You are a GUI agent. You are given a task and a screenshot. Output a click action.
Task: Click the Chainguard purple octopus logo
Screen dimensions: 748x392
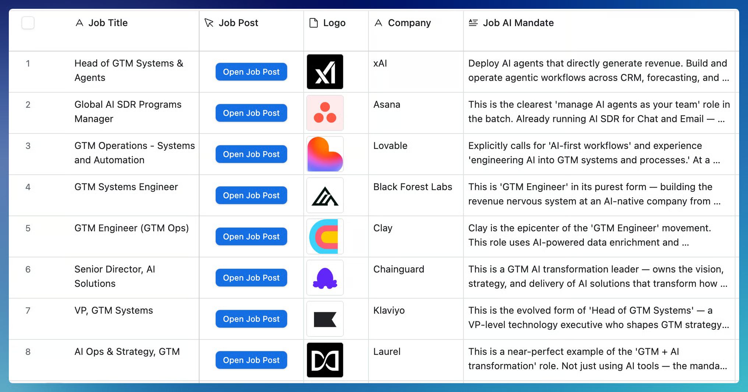pos(325,278)
